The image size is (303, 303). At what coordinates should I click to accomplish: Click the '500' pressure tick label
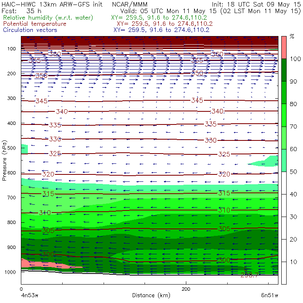coord(11,148)
